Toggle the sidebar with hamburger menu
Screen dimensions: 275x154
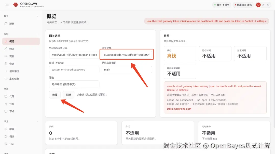[x=7, y=5]
